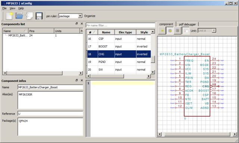Viewport: 239px width, 143px height.
Task: Click in the Pin name filter field
Action: coord(120,25)
